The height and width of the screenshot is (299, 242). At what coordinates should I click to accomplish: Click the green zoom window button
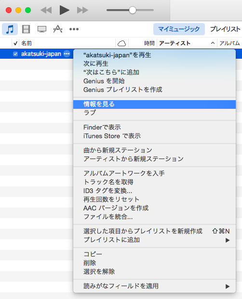[28, 10]
